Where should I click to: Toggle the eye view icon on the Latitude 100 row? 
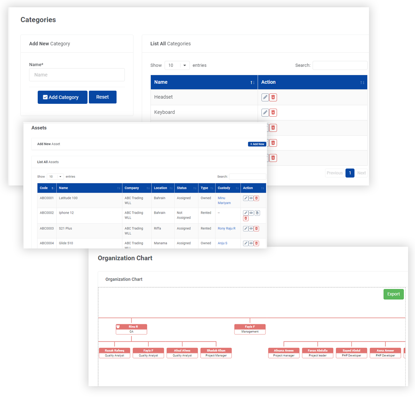tap(251, 198)
